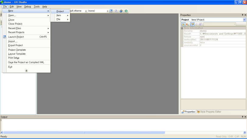Screen dimensions: 247x139
Task: Select the filename value 'demo'
Action: point(223,31)
